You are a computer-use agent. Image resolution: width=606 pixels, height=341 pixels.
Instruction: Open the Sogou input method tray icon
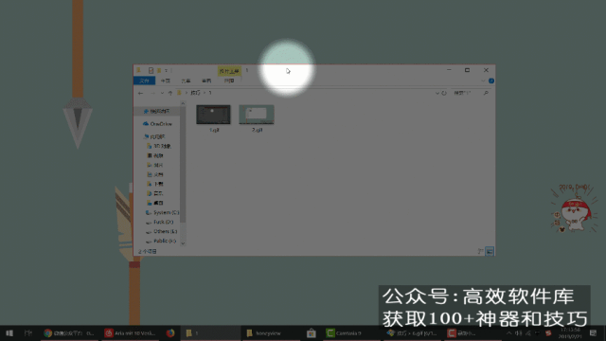click(548, 332)
